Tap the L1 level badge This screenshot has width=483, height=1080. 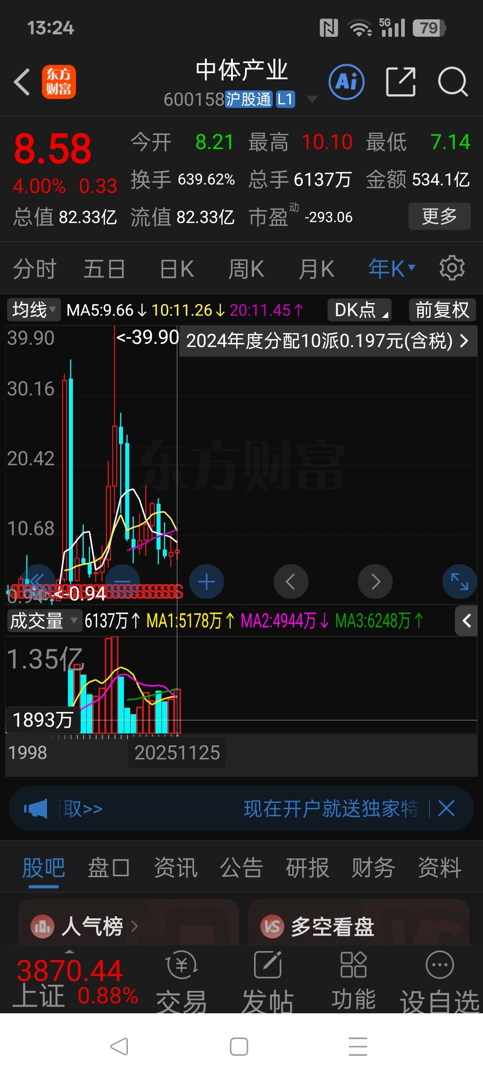(x=285, y=99)
